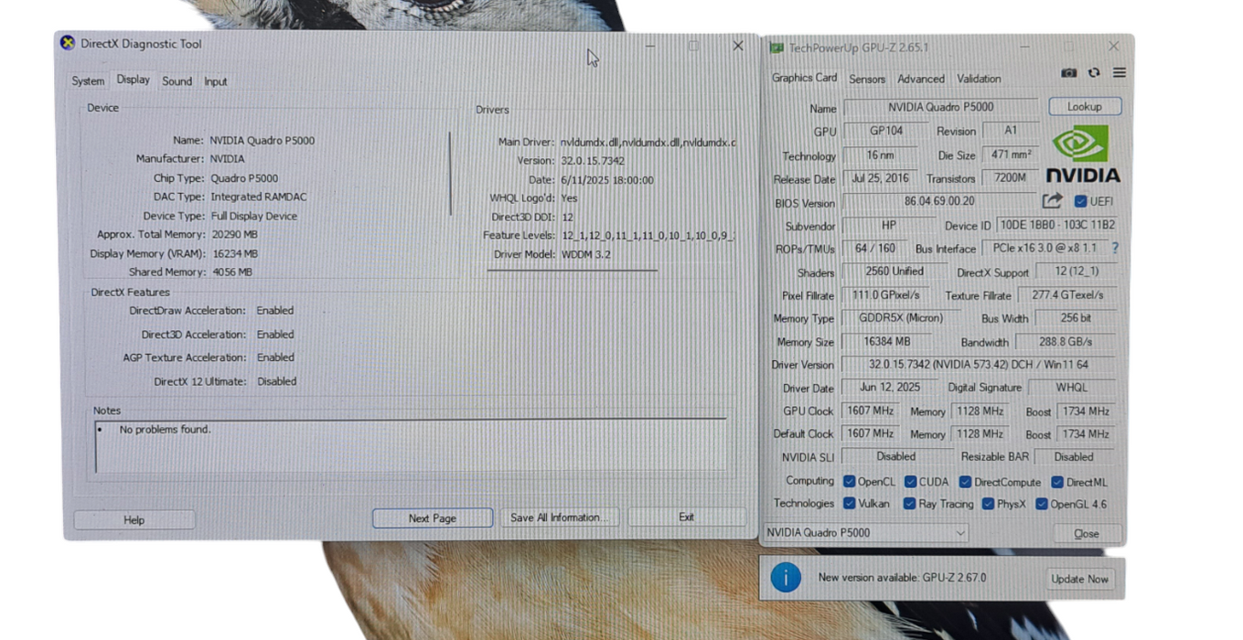Click the Texture Fillrate field value

pos(1066,295)
